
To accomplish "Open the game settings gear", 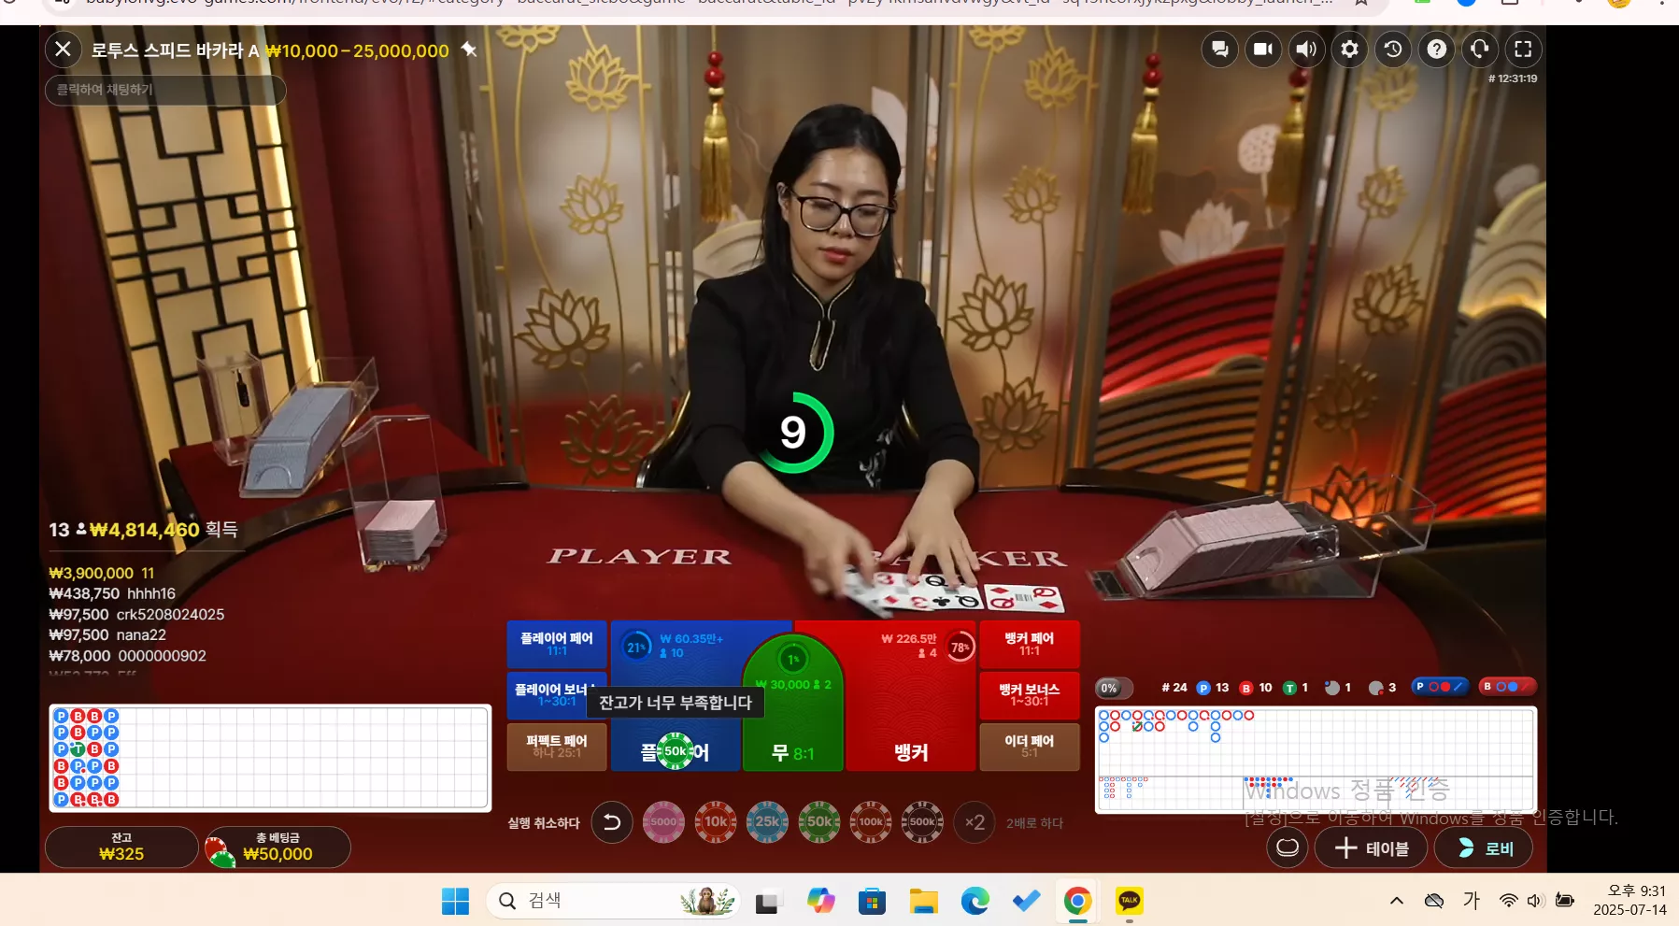I will click(x=1349, y=50).
